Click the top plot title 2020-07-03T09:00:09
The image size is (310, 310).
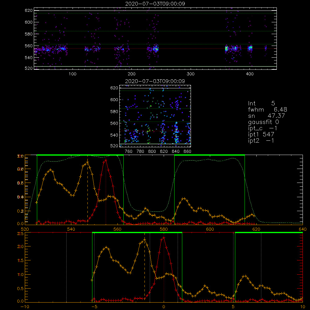(155, 4)
